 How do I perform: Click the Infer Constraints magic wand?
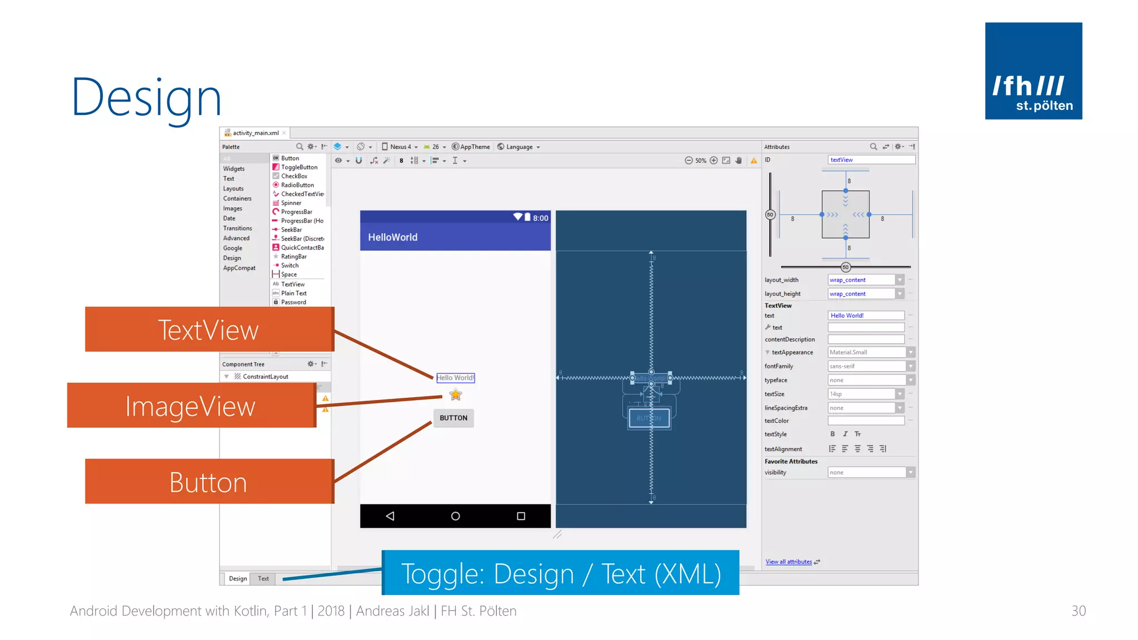pyautogui.click(x=387, y=161)
